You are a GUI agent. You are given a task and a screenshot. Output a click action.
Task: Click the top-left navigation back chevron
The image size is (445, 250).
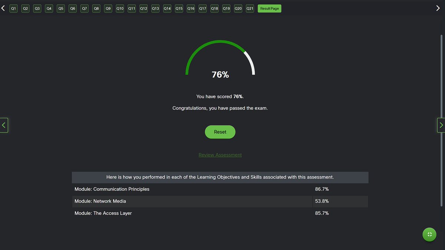[3, 8]
